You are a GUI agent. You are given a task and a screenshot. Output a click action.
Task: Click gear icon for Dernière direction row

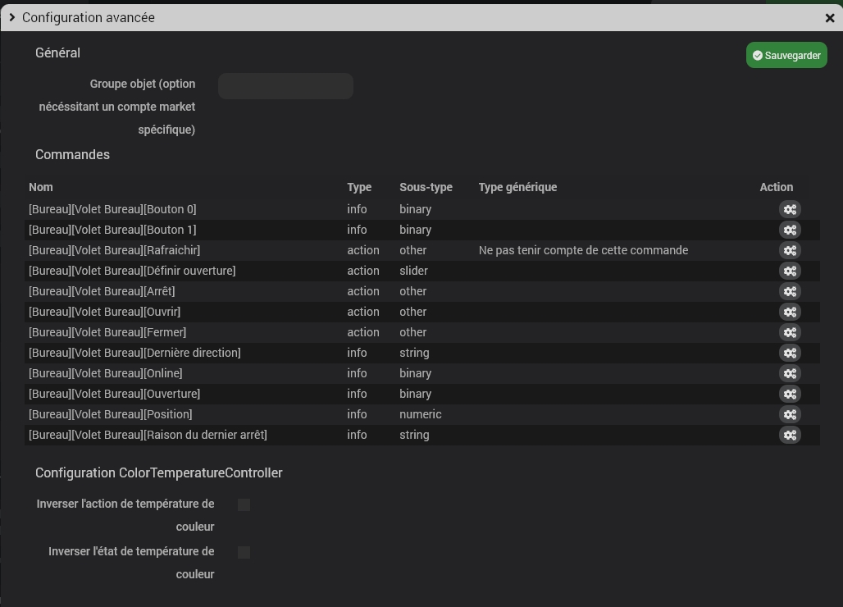click(789, 353)
